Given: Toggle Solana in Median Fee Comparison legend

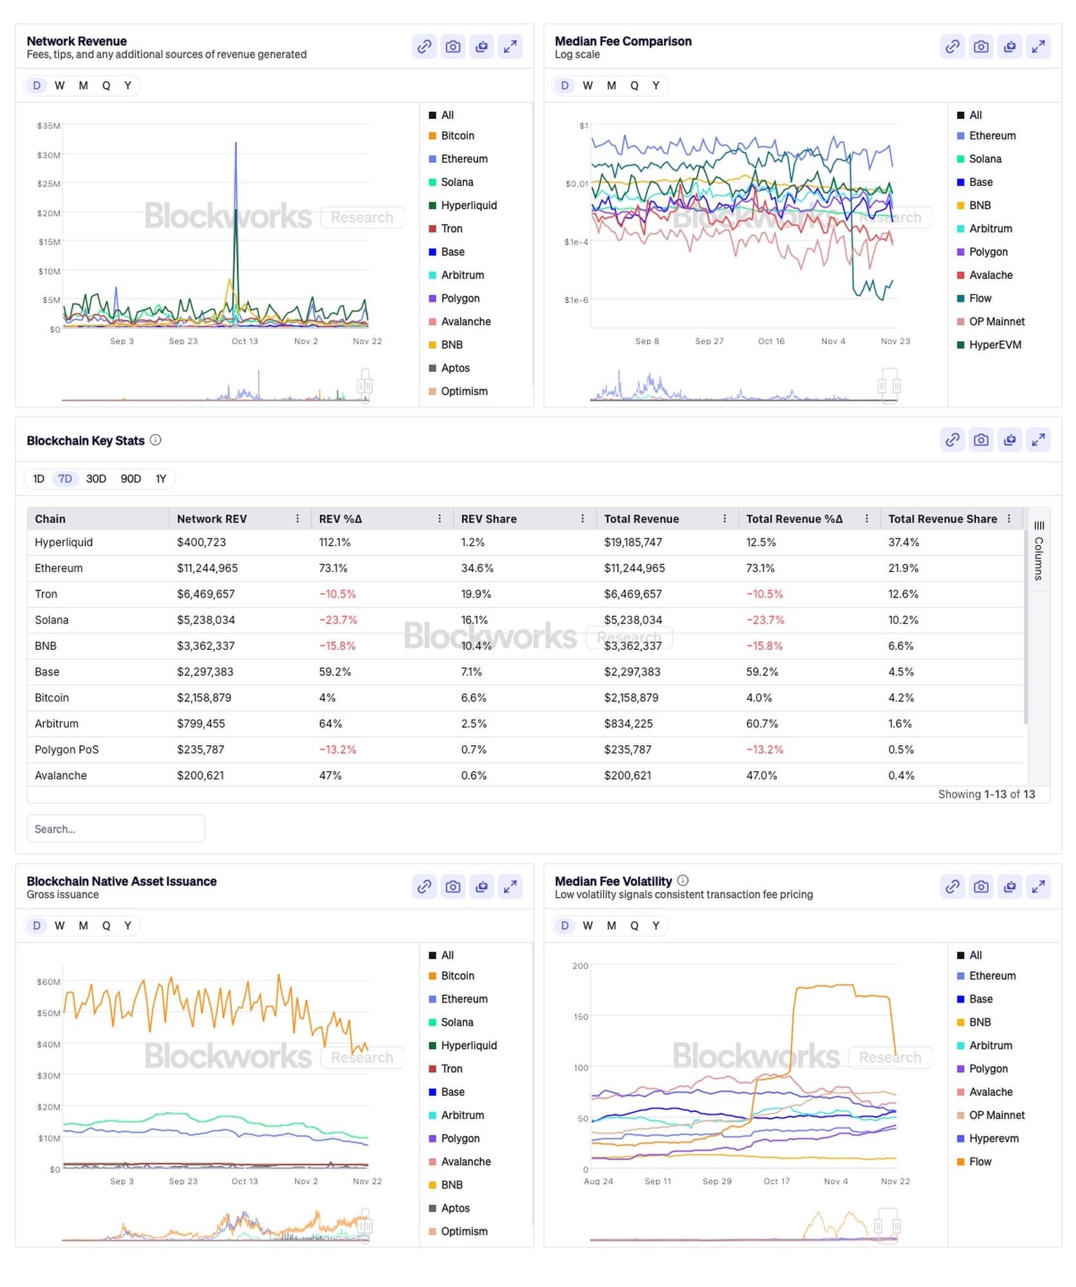Looking at the screenshot, I should click(985, 159).
